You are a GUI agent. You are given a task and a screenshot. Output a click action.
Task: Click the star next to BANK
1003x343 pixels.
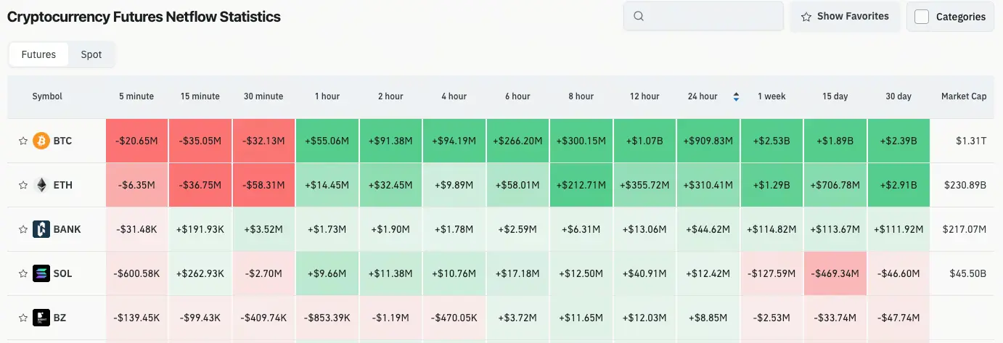(x=23, y=229)
